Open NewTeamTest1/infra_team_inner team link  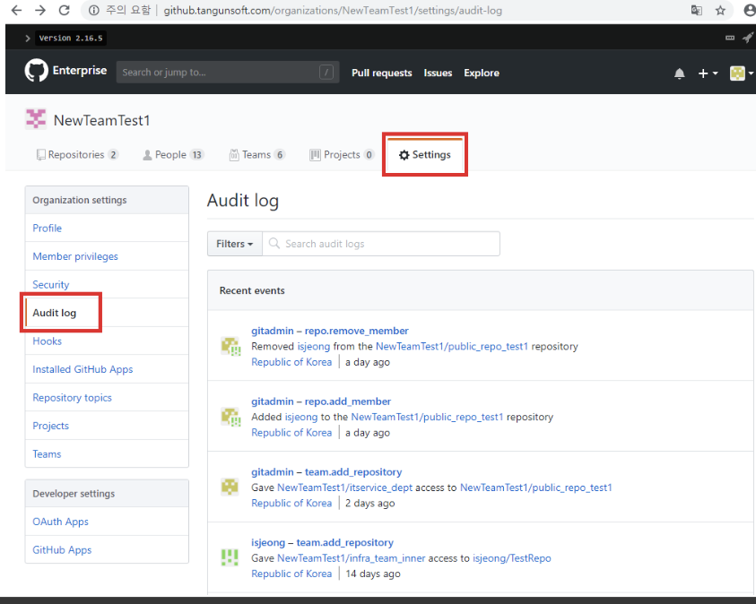351,557
